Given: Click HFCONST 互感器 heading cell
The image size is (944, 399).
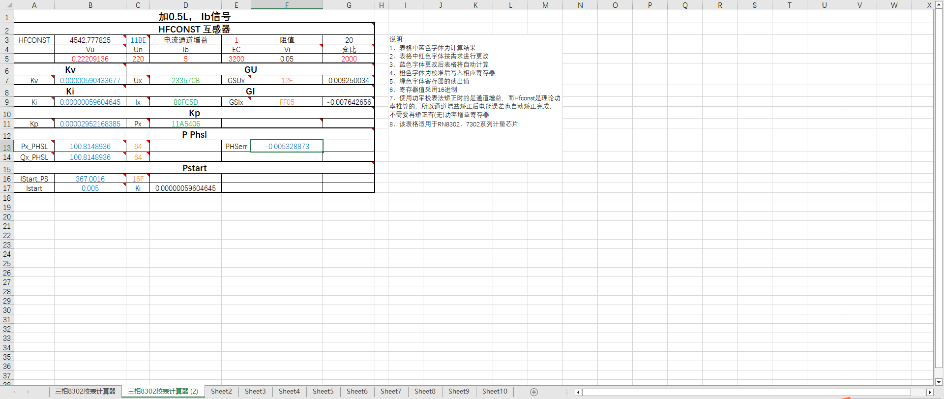Looking at the screenshot, I should click(194, 29).
